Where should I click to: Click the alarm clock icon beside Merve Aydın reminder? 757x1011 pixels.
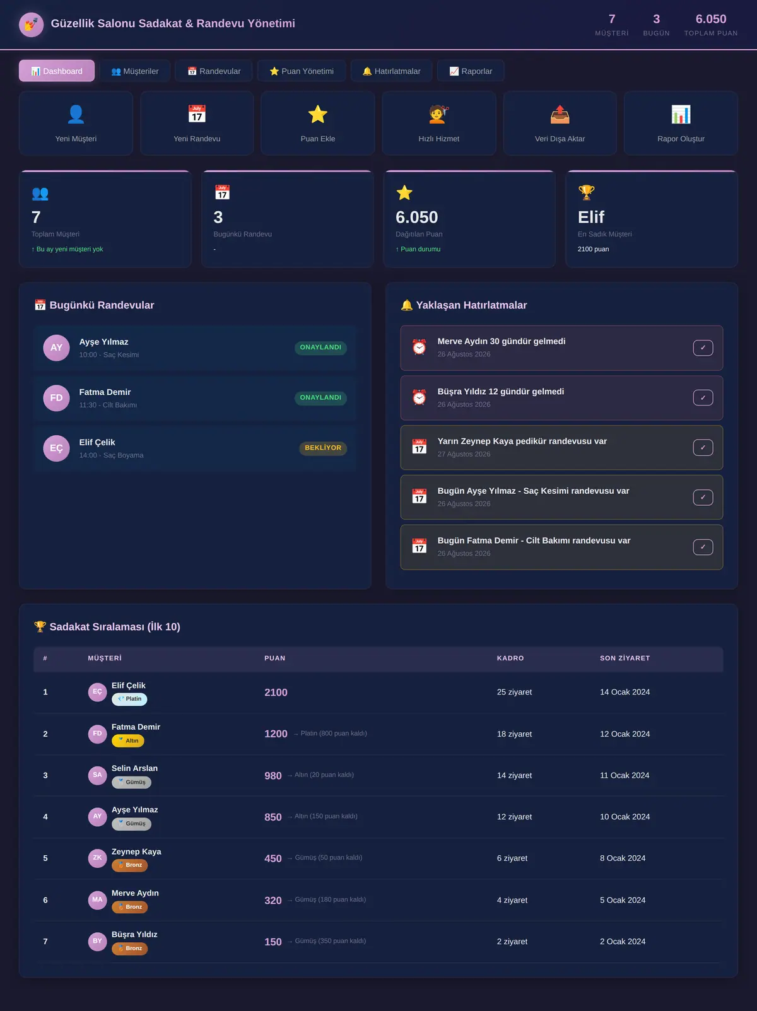coord(420,347)
